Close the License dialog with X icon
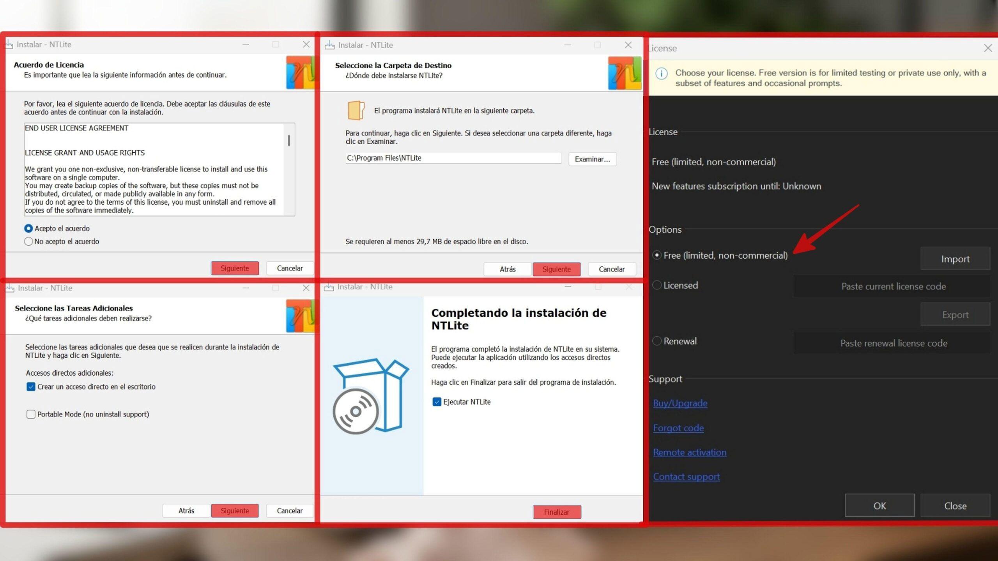 point(987,48)
